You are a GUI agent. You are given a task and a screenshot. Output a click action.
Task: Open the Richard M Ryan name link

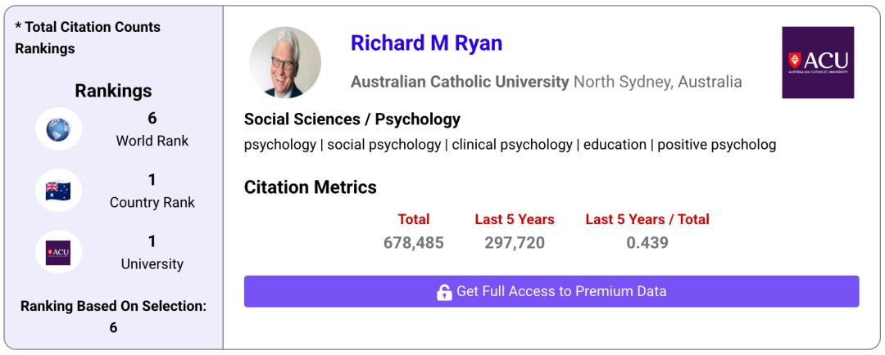[x=426, y=43]
